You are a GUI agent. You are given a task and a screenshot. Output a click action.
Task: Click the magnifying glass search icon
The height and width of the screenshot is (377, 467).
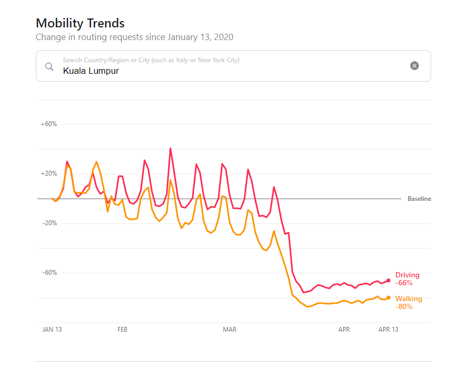pyautogui.click(x=49, y=66)
